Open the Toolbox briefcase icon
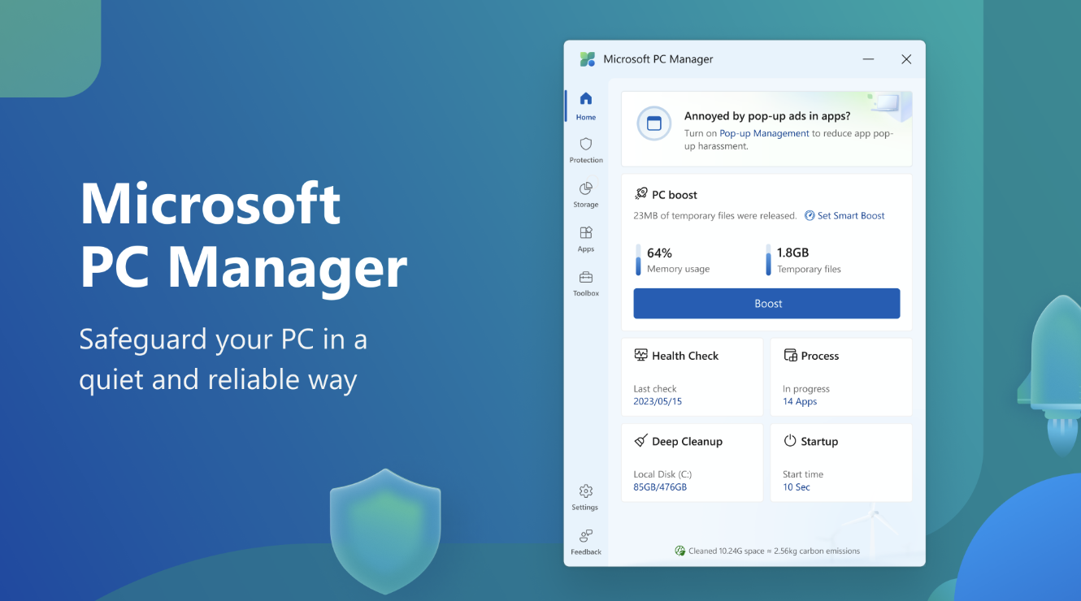Viewport: 1081px width, 601px height. coord(585,278)
